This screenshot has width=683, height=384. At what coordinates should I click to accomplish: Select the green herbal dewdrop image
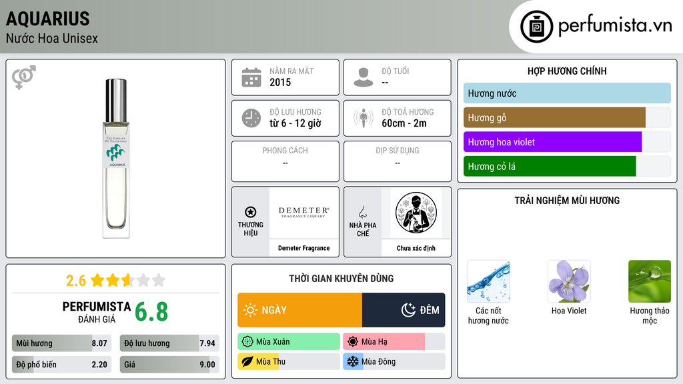click(x=650, y=281)
